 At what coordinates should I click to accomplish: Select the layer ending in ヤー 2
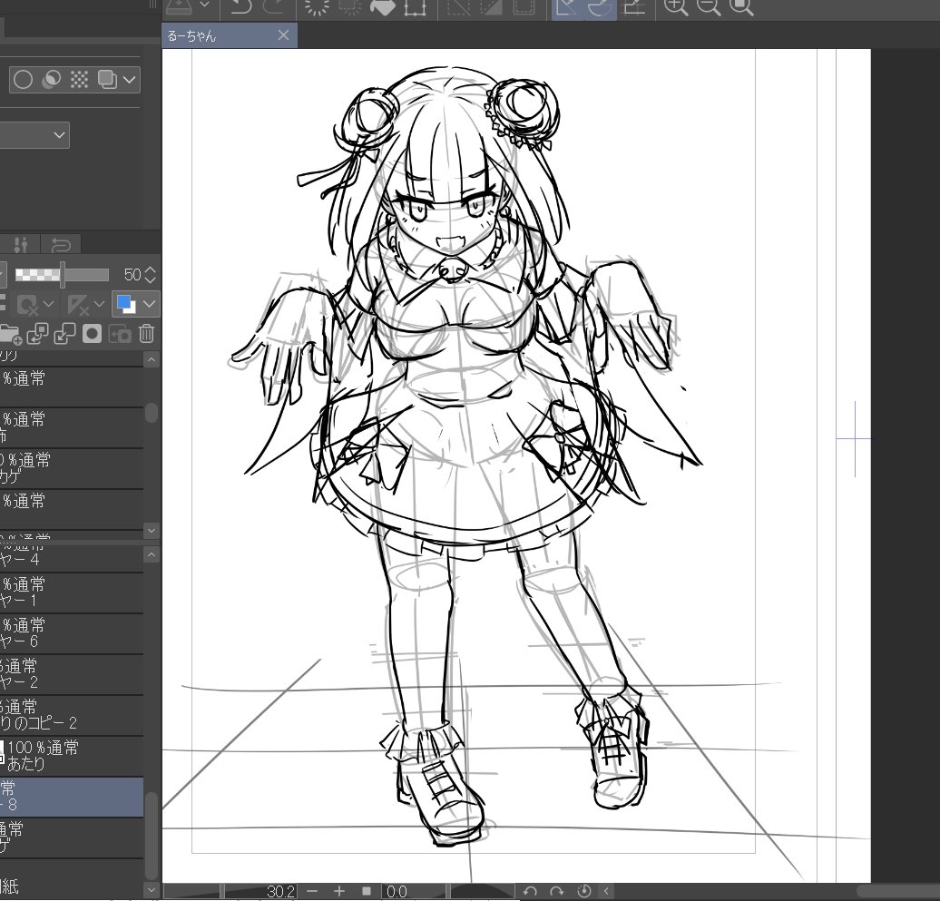pyautogui.click(x=72, y=674)
